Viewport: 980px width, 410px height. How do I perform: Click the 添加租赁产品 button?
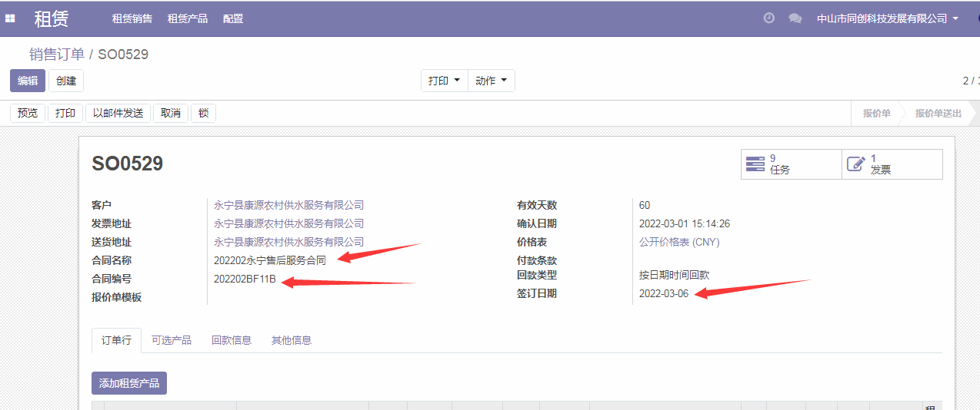[129, 383]
